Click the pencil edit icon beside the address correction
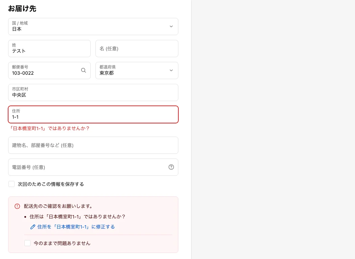The image size is (355, 259). coord(33,227)
